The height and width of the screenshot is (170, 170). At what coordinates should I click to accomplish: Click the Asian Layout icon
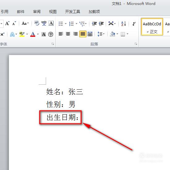111,23
